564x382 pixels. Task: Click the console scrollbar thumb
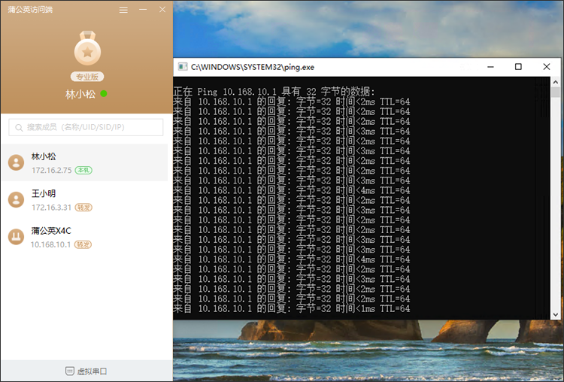556,92
